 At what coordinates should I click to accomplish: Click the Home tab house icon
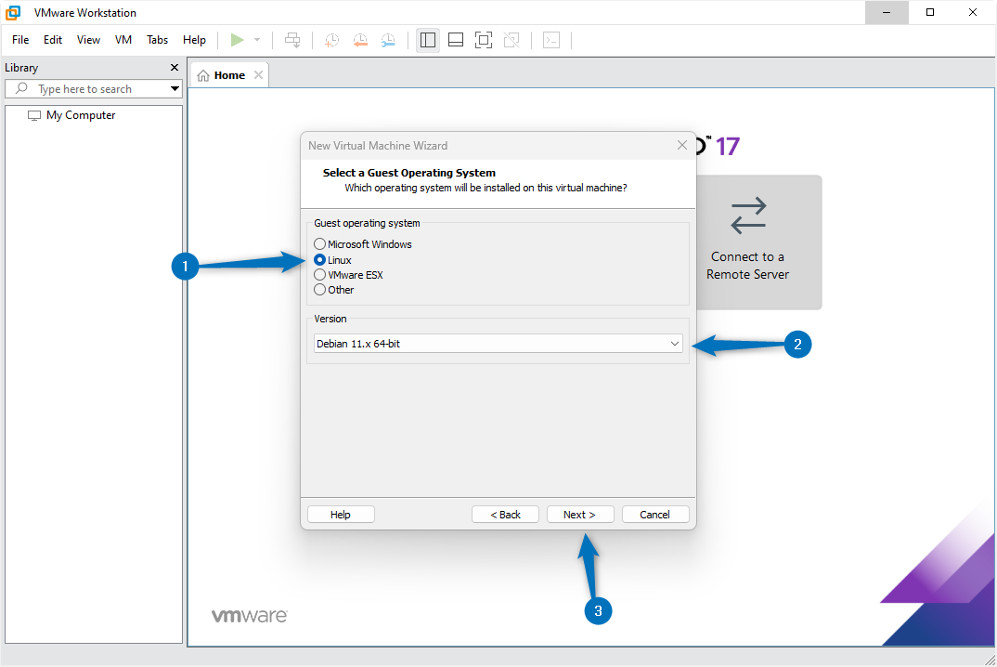[203, 74]
